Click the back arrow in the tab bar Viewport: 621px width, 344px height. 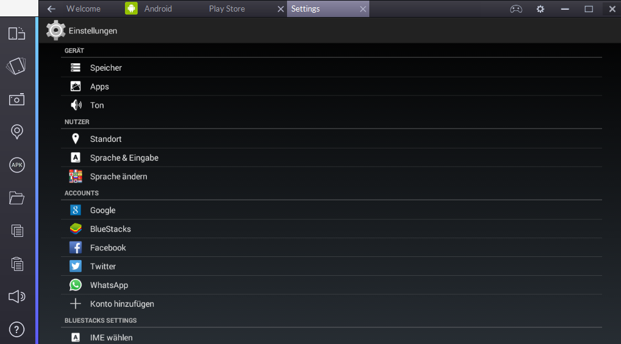(51, 9)
